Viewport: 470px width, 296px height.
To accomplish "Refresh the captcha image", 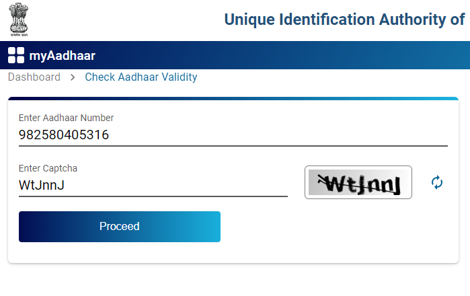I will point(437,182).
